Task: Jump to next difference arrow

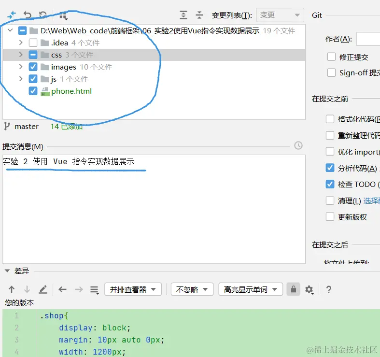Action: coord(27,289)
